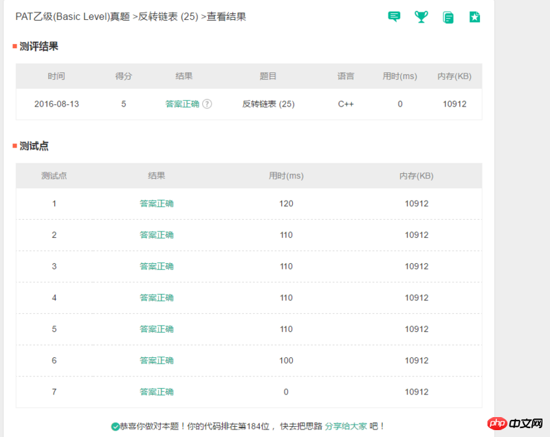Click the 题目 column header

pos(268,76)
